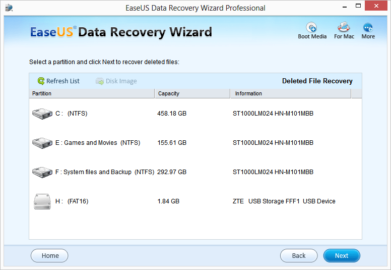Click the Home button
Image resolution: width=391 pixels, height=270 pixels.
tap(49, 255)
